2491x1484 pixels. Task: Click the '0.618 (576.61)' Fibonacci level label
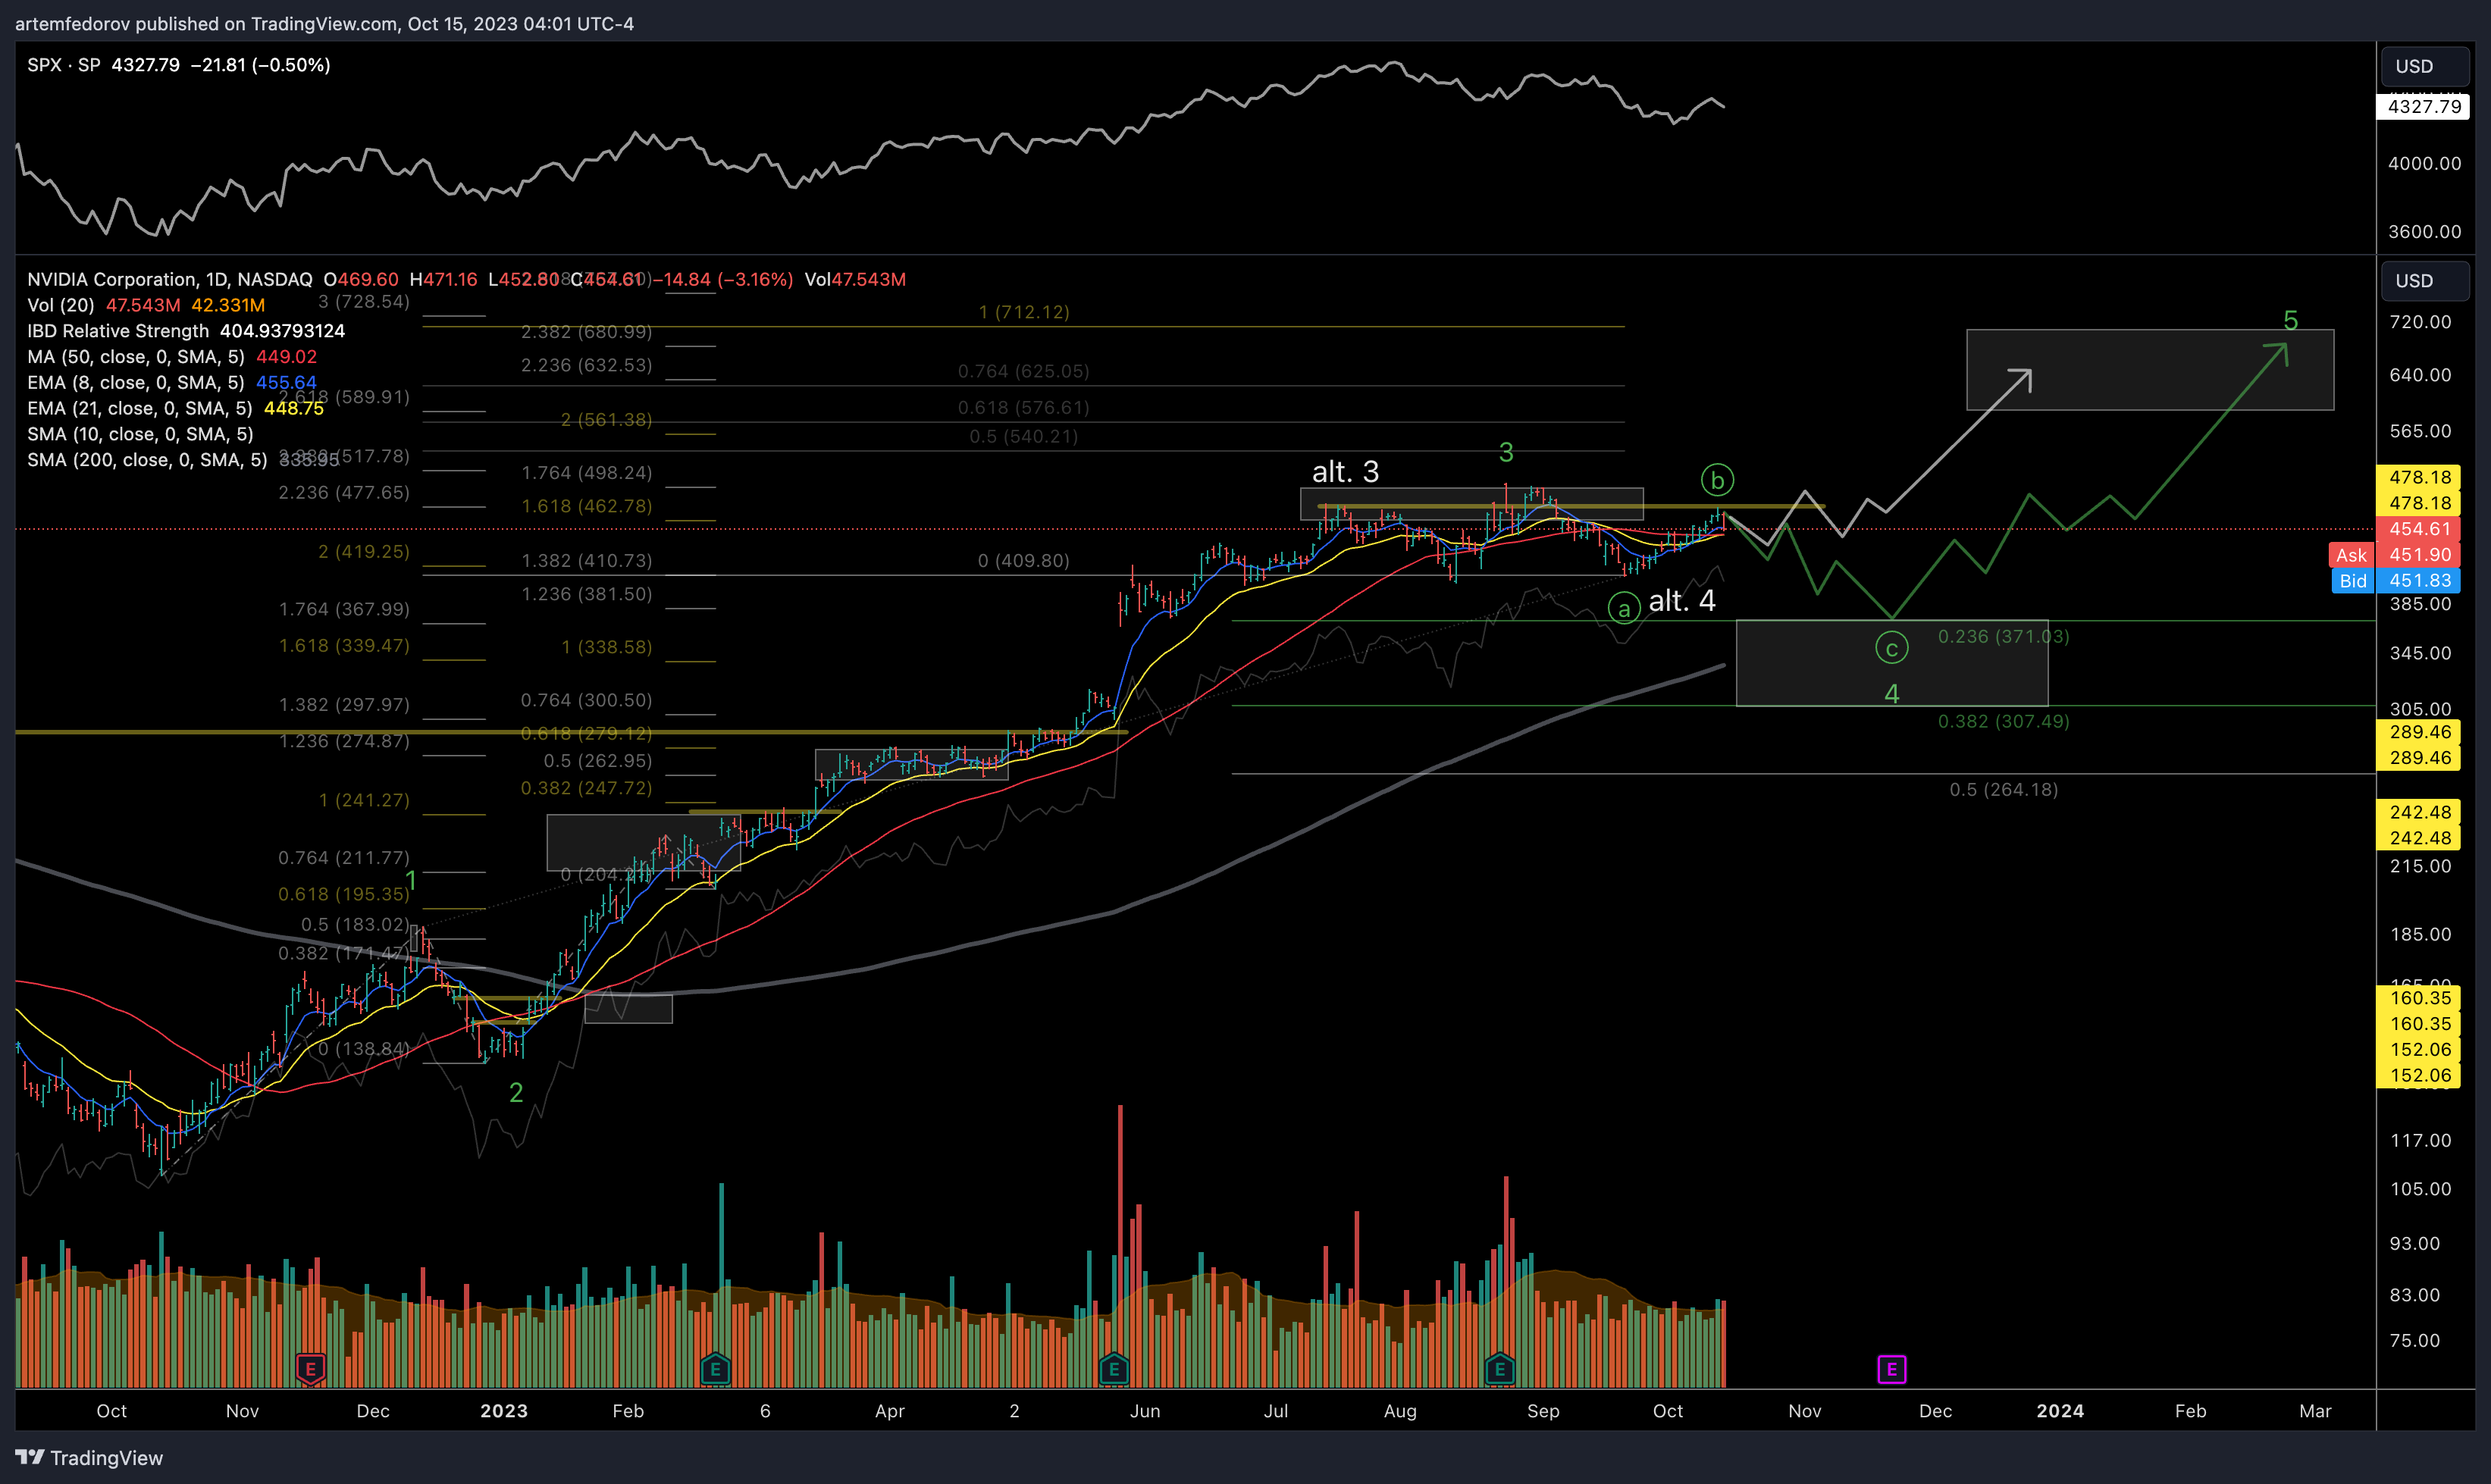[1023, 407]
